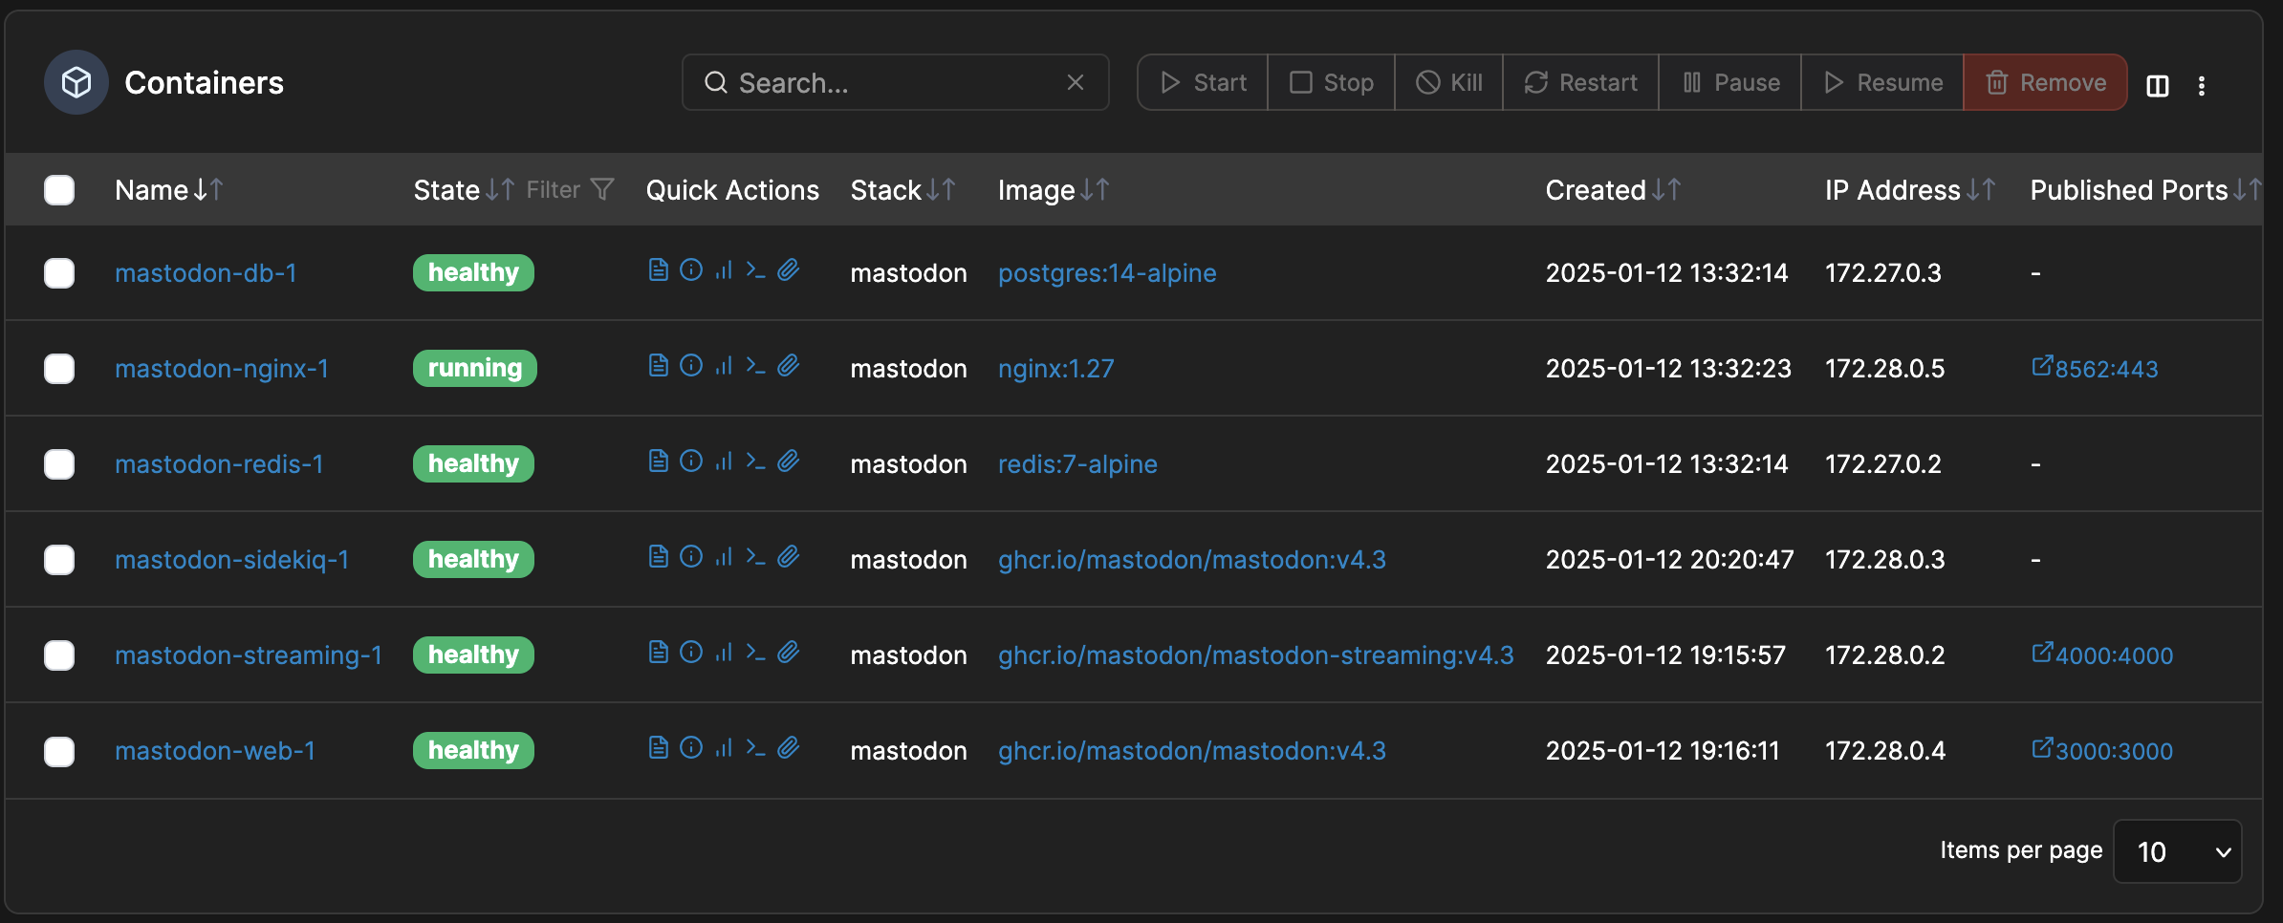Select the mastodon-redis-1 checkbox
The height and width of the screenshot is (923, 2283).
coord(59,464)
